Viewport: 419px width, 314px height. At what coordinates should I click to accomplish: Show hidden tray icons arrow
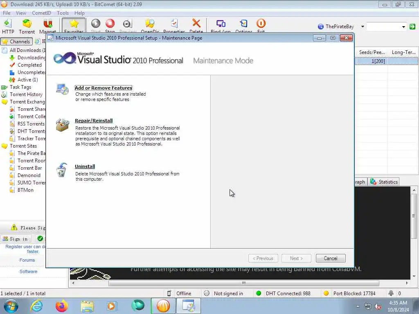pos(358,306)
